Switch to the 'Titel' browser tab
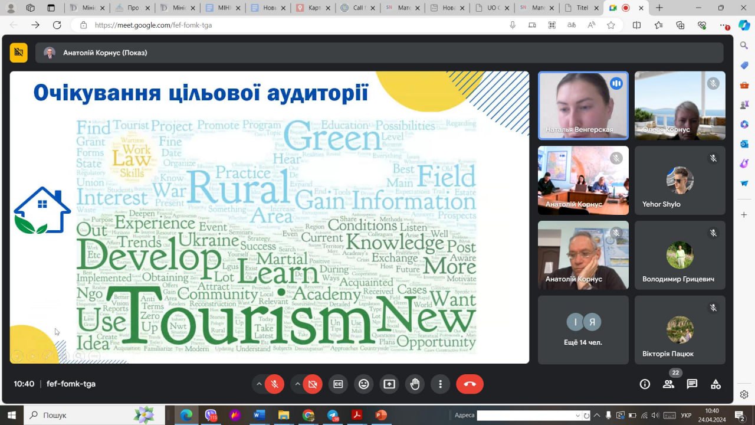Image resolution: width=755 pixels, height=425 pixels. (581, 8)
